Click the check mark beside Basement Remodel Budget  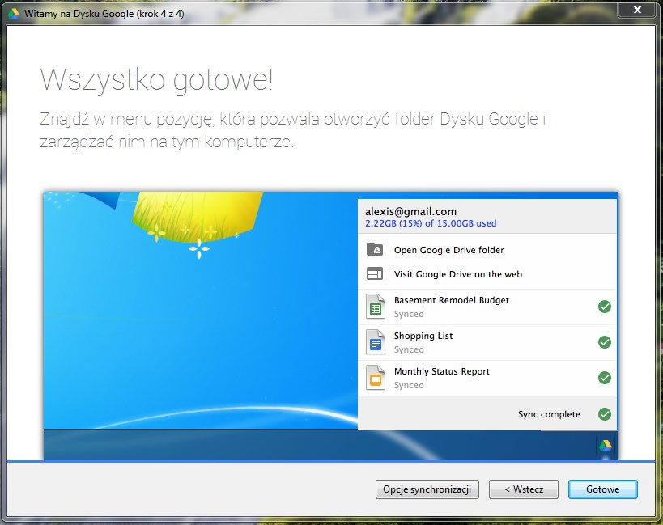605,307
